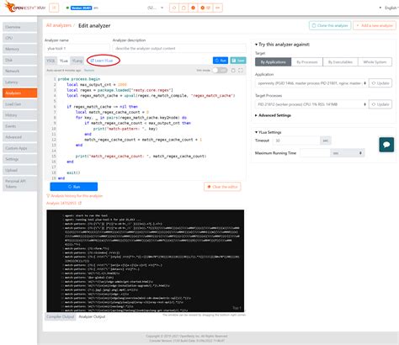
Task: Open the Application dropdown
Action: point(311,83)
